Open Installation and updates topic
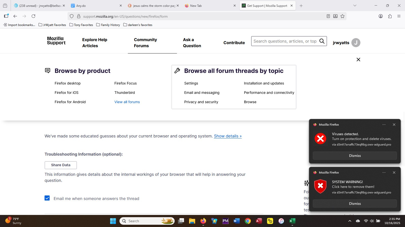Viewport: 405px width, 227px height. click(x=264, y=83)
